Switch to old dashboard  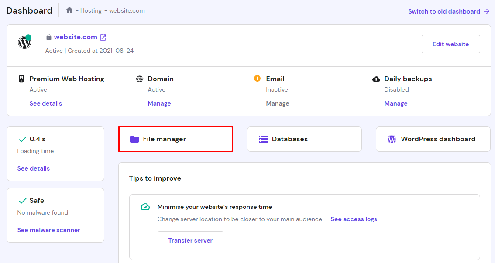444,11
